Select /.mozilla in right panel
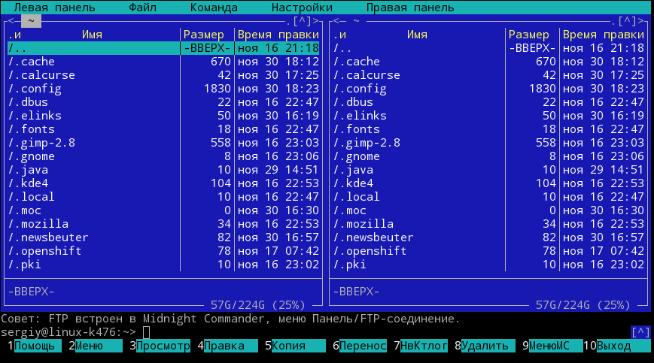 pos(489,224)
